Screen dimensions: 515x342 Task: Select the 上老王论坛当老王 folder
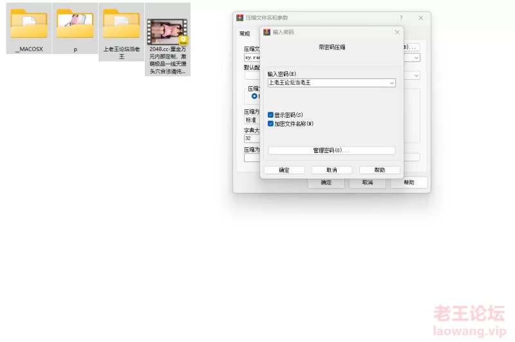122,32
